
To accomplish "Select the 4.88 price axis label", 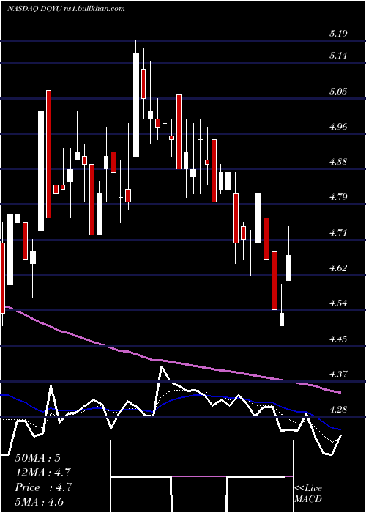I will tap(338, 162).
